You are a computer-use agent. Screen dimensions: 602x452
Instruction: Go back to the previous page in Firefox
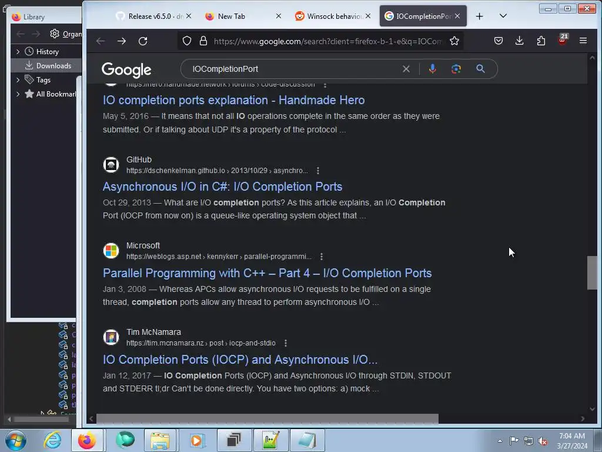click(101, 41)
